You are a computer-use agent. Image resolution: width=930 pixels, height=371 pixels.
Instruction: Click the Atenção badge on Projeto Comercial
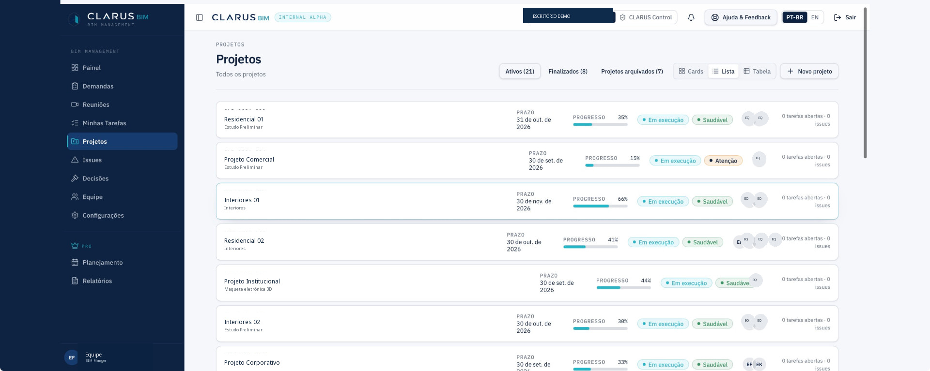click(x=723, y=161)
